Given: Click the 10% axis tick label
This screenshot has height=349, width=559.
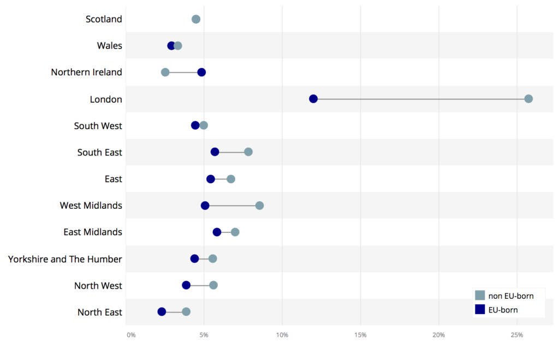Looking at the screenshot, I should coord(282,335).
